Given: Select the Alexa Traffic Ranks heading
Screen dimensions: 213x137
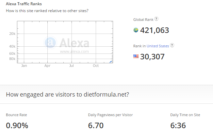Looking at the screenshot, I should click(x=24, y=4).
